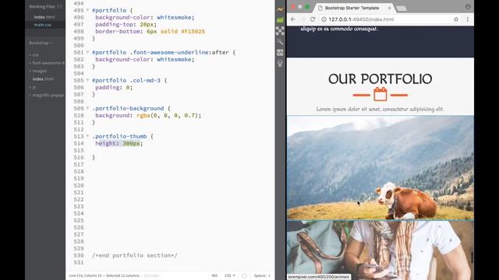
Task: Expand the images folder in the file tree
Action: coord(38,71)
